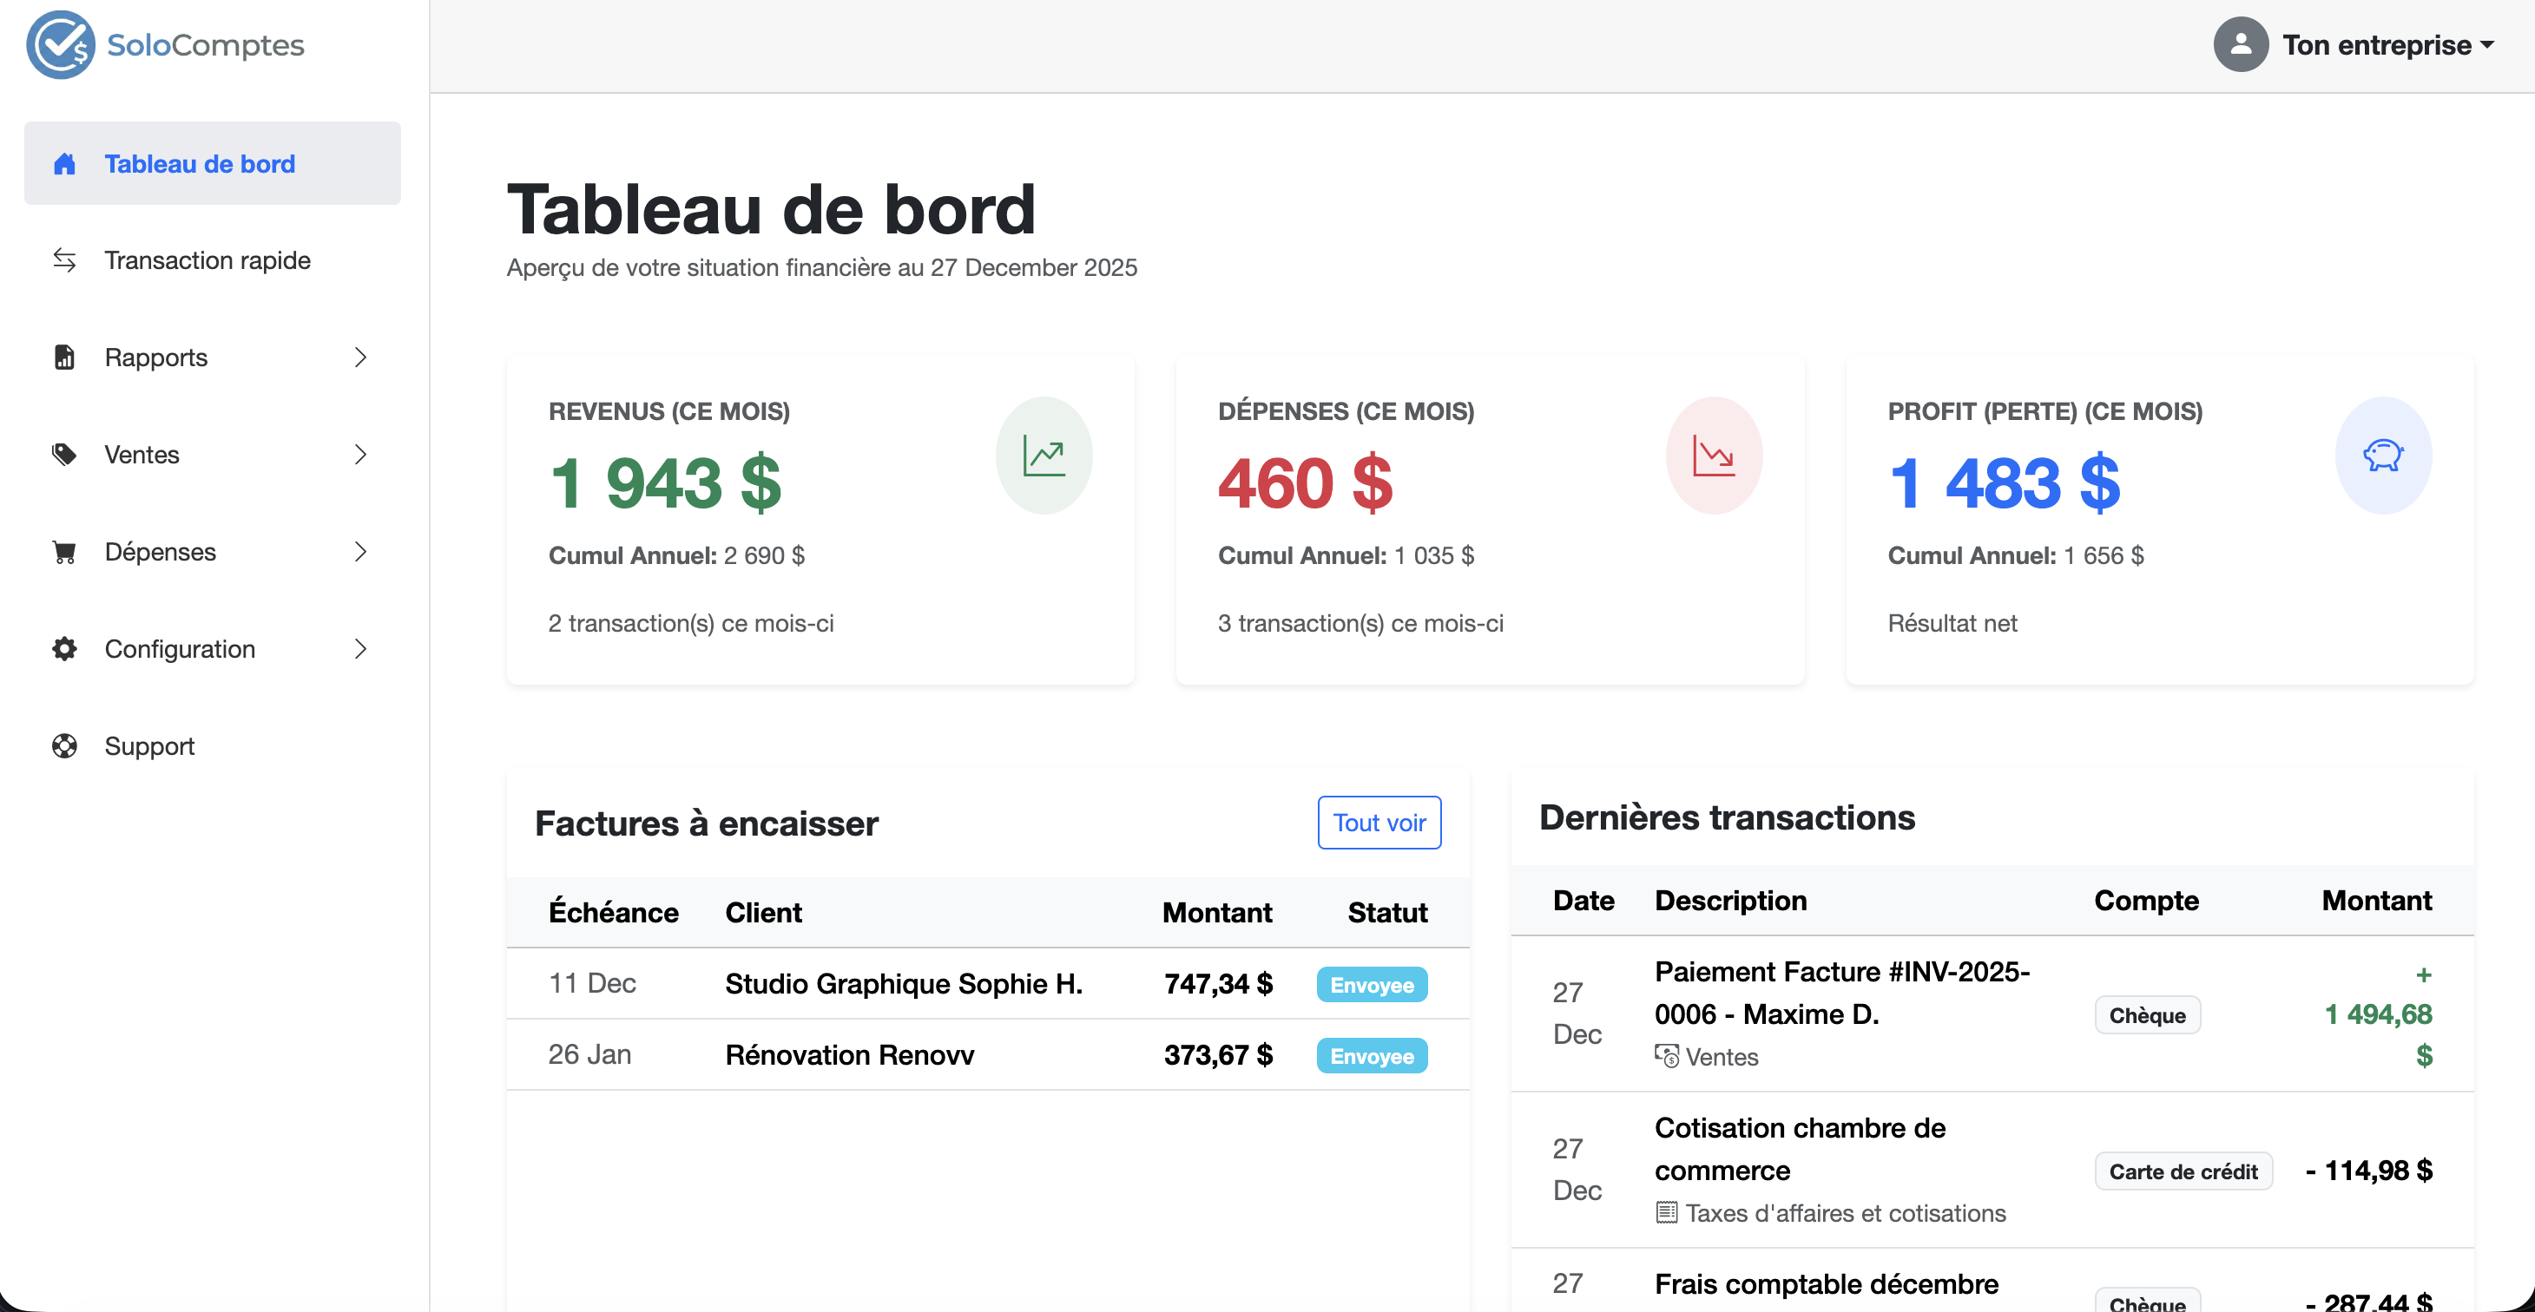
Task: Click the Support lifebuoy icon
Action: point(65,745)
